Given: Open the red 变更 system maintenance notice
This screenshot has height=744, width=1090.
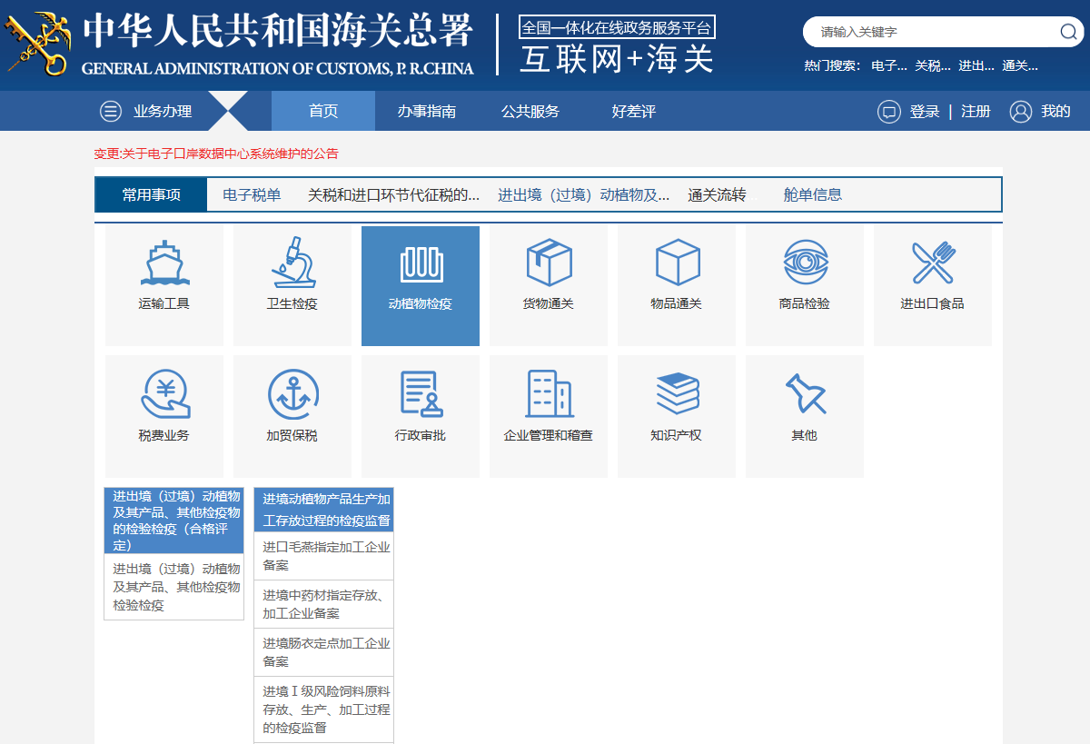Looking at the screenshot, I should (x=216, y=154).
